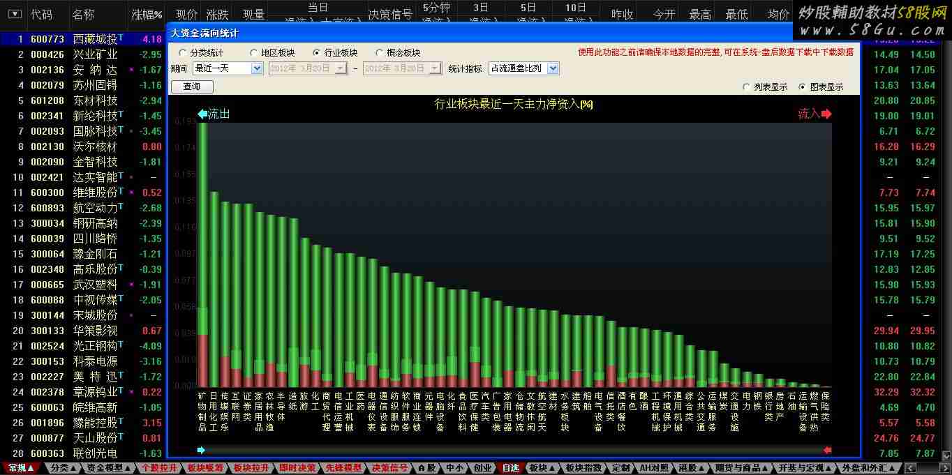Image resolution: width=952 pixels, height=475 pixels.
Task: Open the 资金模型 bottom tab
Action: point(109,468)
